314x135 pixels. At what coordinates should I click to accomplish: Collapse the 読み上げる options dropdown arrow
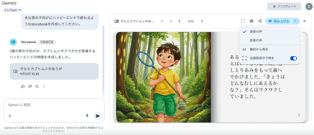click(296, 21)
